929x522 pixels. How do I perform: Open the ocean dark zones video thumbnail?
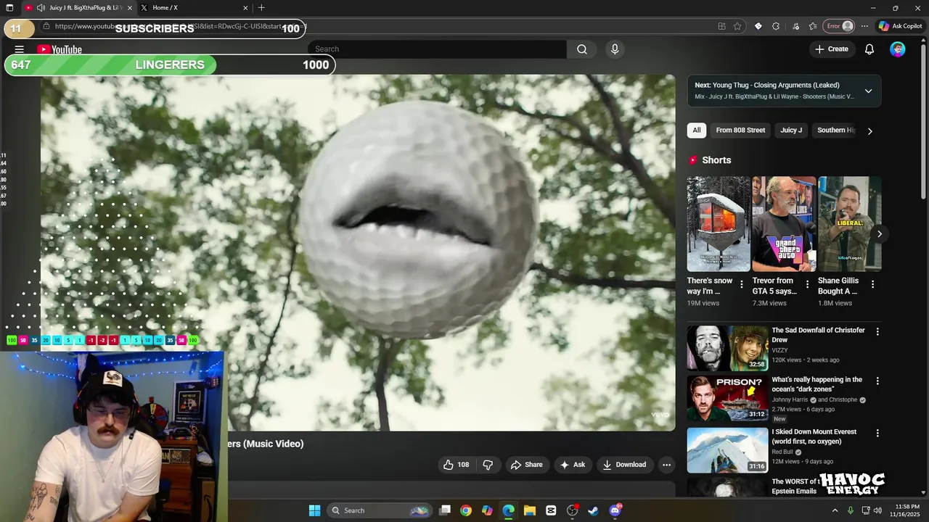[727, 398]
